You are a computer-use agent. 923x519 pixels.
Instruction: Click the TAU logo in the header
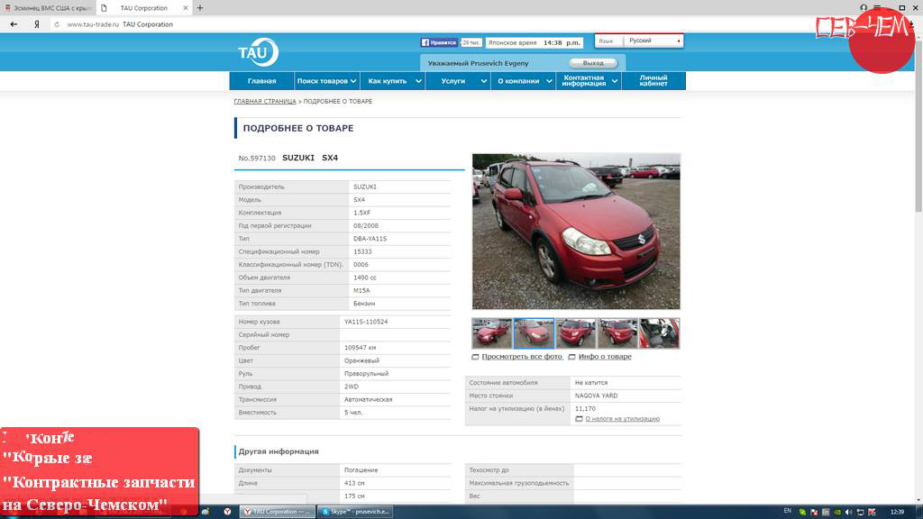258,52
